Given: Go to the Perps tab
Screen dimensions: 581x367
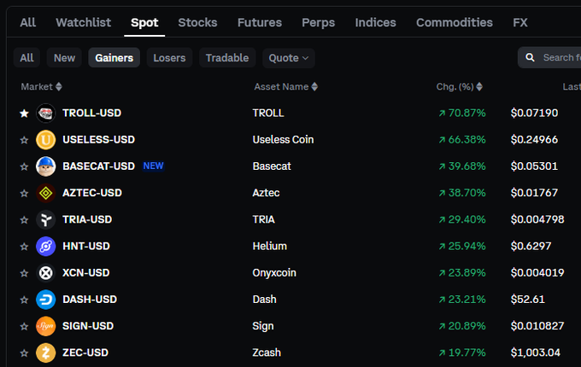Looking at the screenshot, I should (x=319, y=22).
